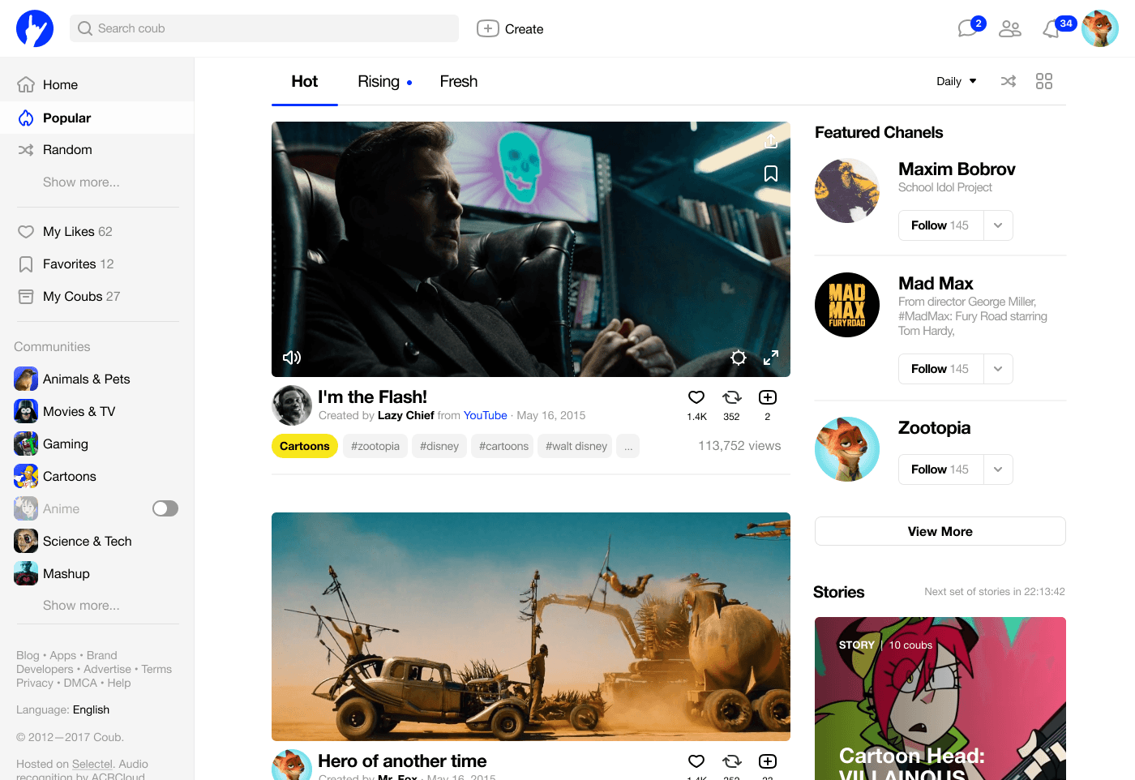Toggle the Anime community switch
This screenshot has height=780, width=1135.
click(165, 508)
